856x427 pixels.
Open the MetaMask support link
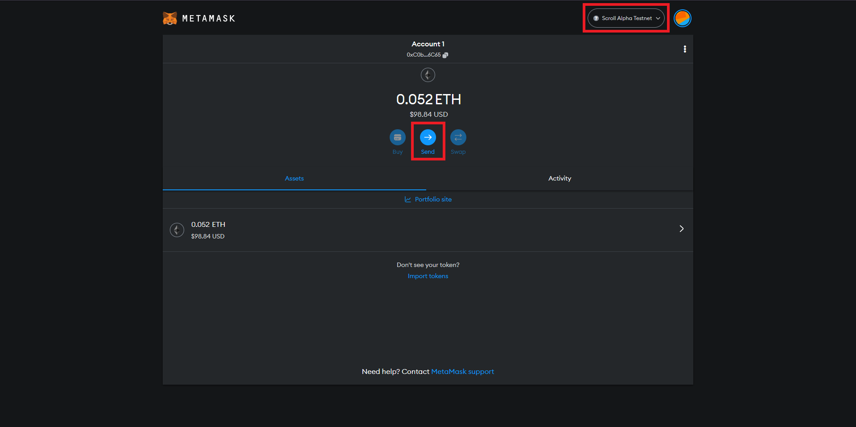(x=462, y=372)
